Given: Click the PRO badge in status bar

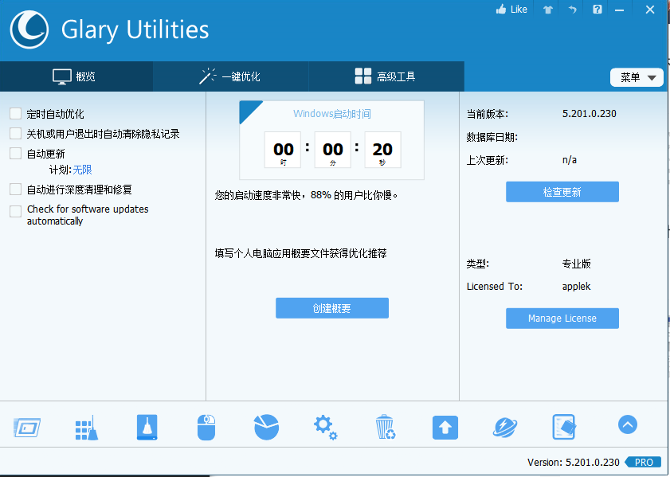Looking at the screenshot, I should (x=643, y=462).
